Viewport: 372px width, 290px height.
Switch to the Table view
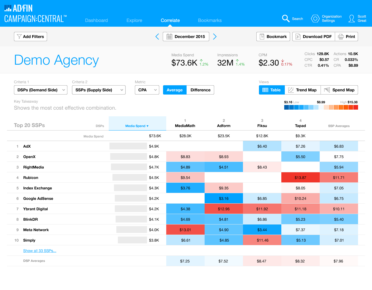click(x=272, y=90)
